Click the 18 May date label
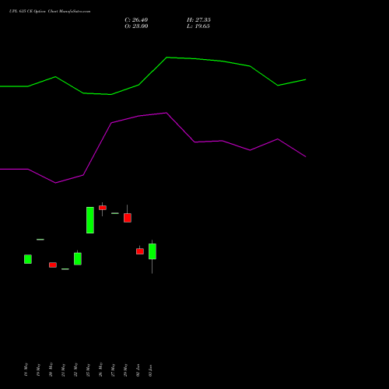Viewport: 389px width, 389px height. coord(26,370)
